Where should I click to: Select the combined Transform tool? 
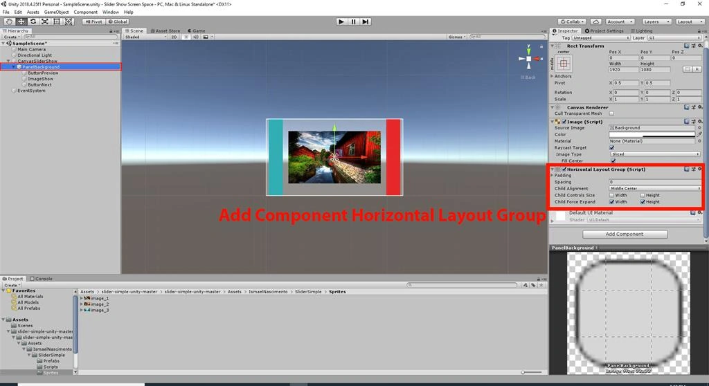[69, 21]
